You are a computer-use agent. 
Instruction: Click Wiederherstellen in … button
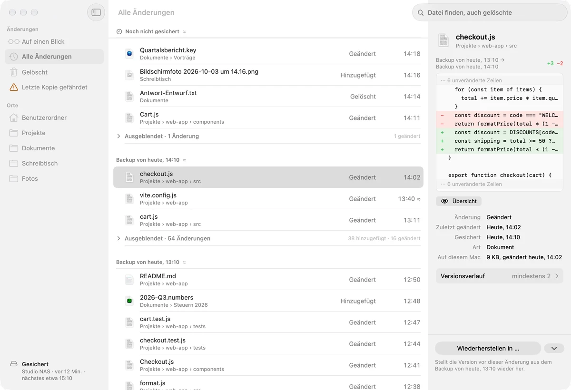pyautogui.click(x=488, y=348)
